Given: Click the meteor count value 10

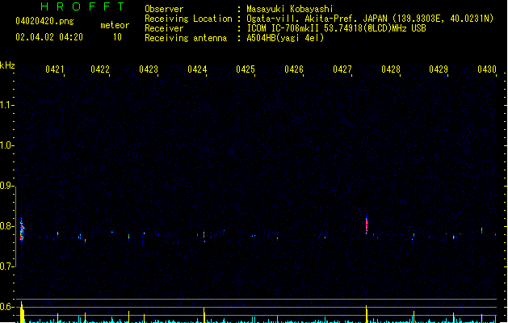Looking at the screenshot, I should click(x=117, y=37).
